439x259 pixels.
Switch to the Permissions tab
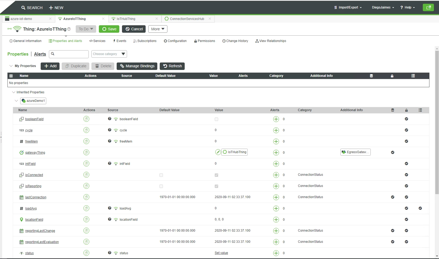click(205, 41)
